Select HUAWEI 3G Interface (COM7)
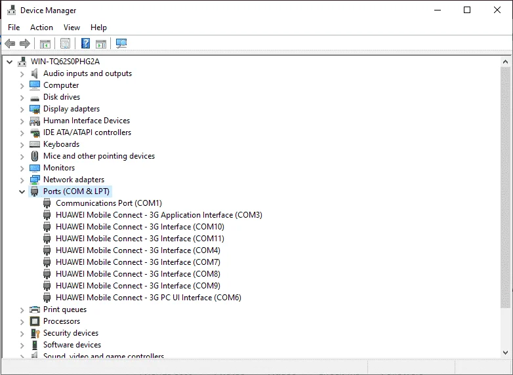This screenshot has width=513, height=375. [x=138, y=262]
